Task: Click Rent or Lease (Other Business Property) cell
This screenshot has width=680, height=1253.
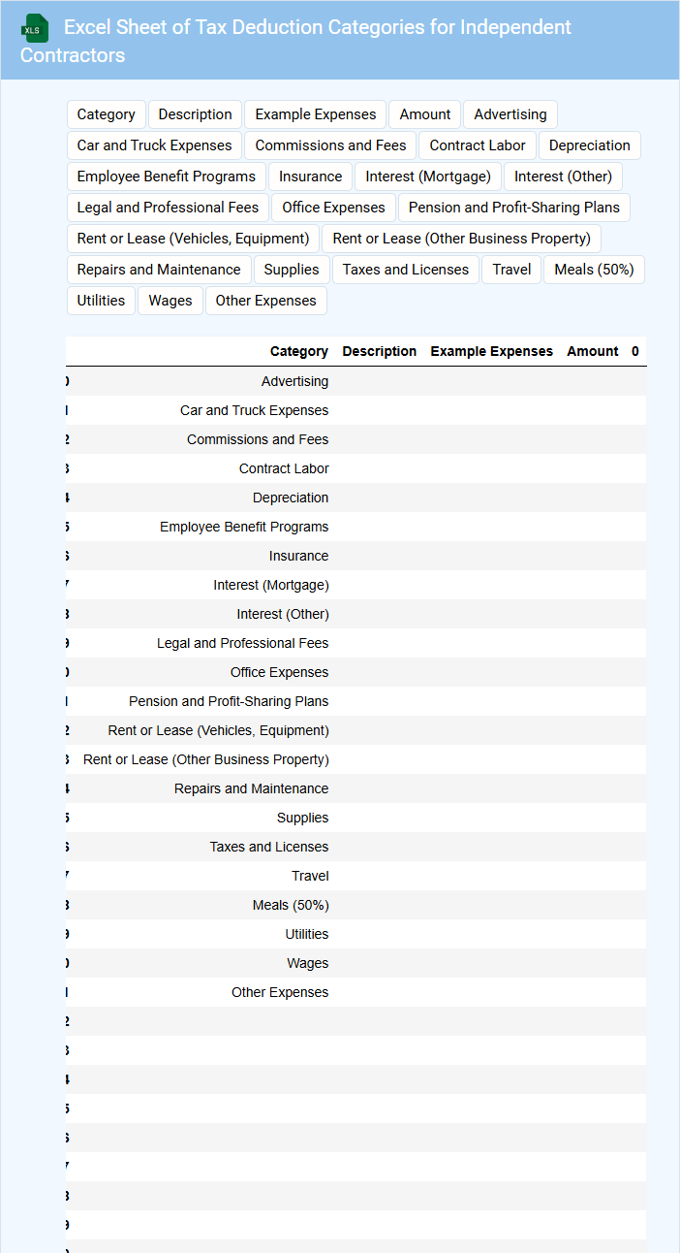Action: coord(206,759)
